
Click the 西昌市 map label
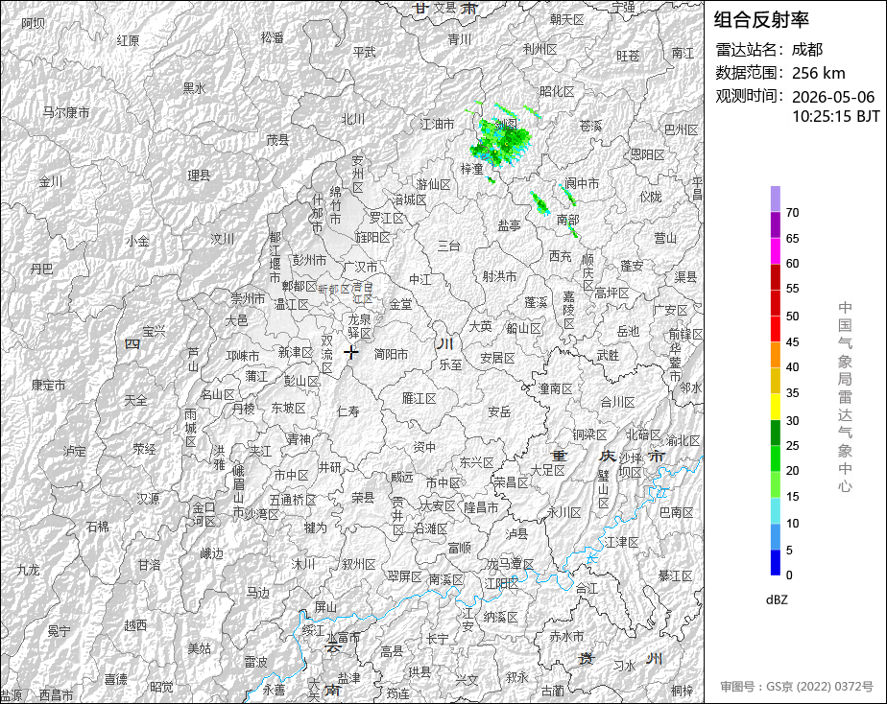pos(56,695)
